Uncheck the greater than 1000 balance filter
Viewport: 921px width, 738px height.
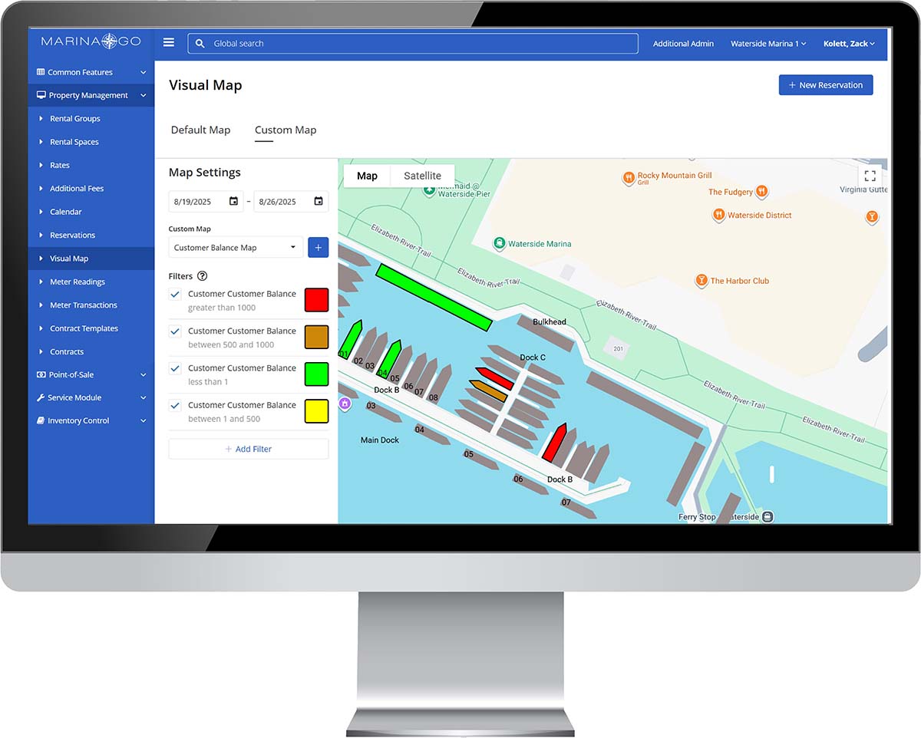tap(175, 294)
